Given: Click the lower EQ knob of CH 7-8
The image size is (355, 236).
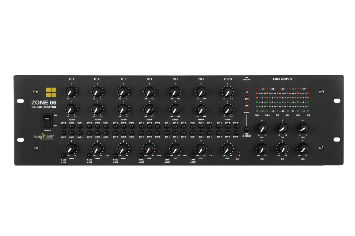Looking at the screenshot, I should [x=227, y=110].
